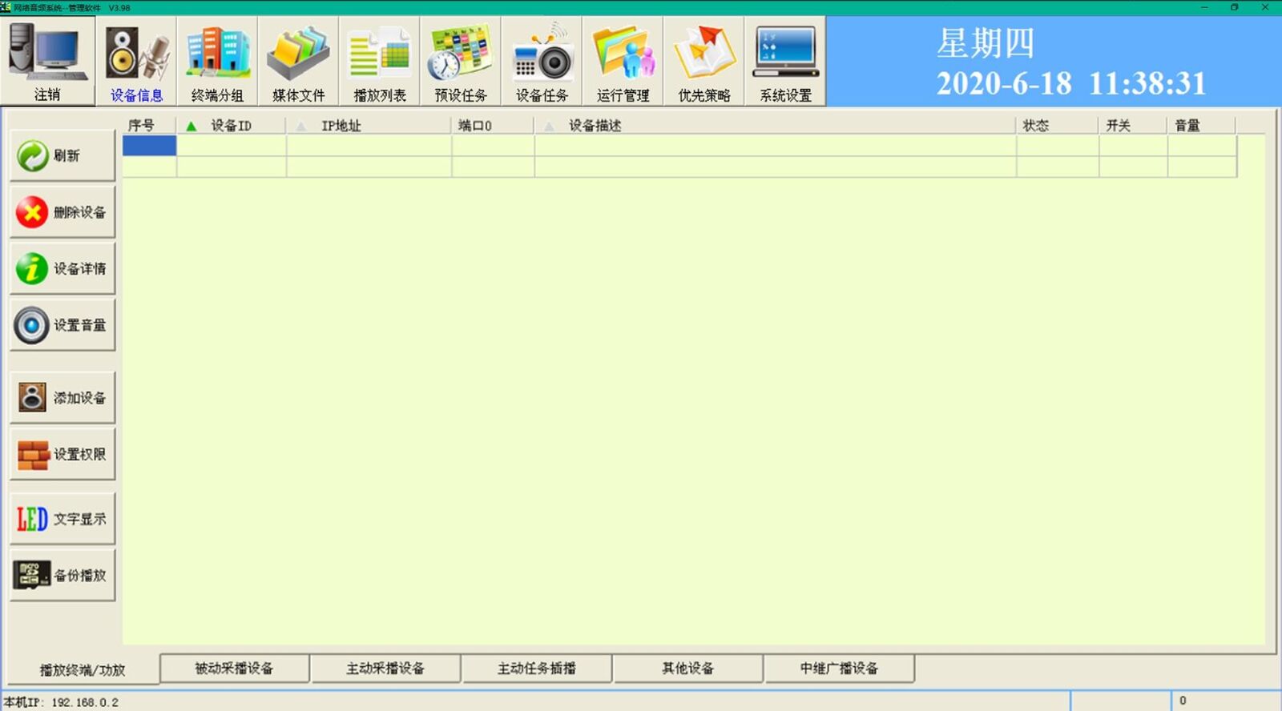Image resolution: width=1282 pixels, height=711 pixels.
Task: Open 媒体文件 media files
Action: point(298,62)
